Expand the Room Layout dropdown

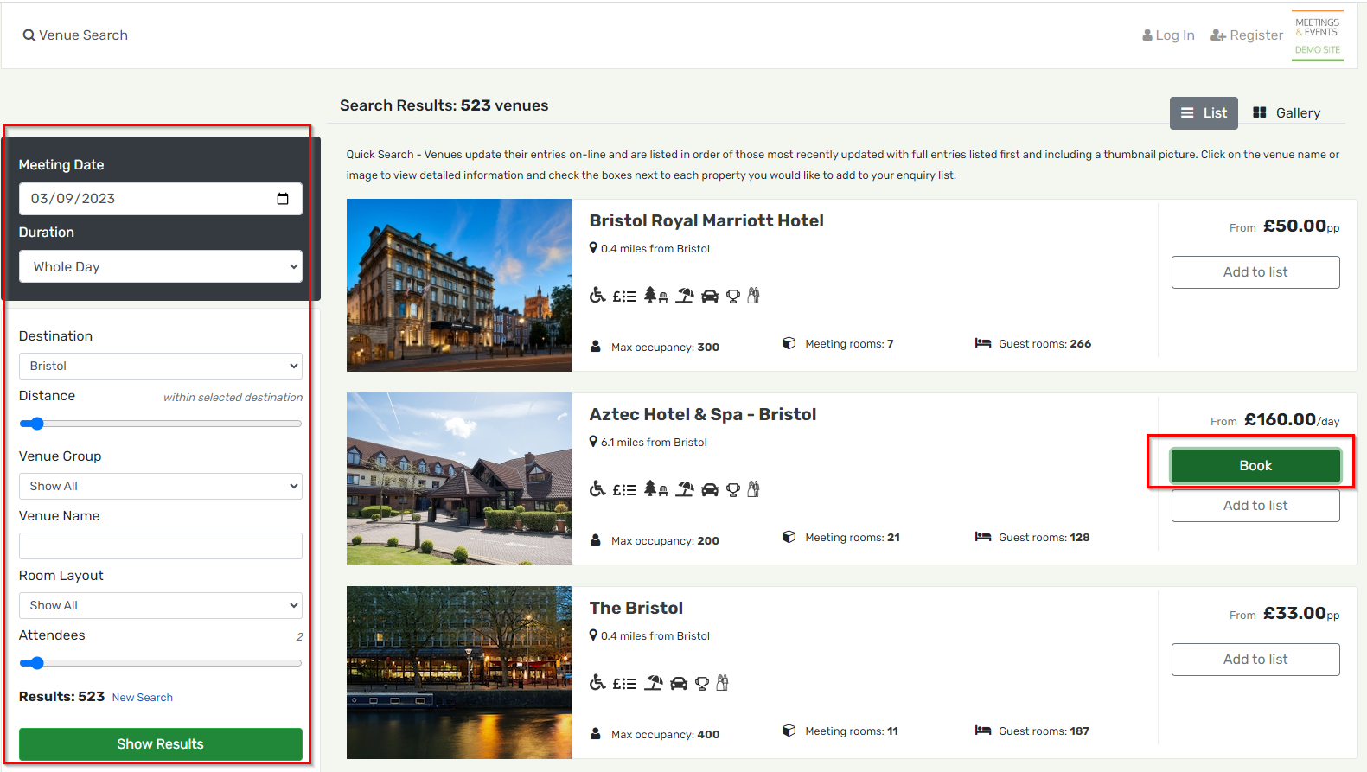tap(161, 605)
